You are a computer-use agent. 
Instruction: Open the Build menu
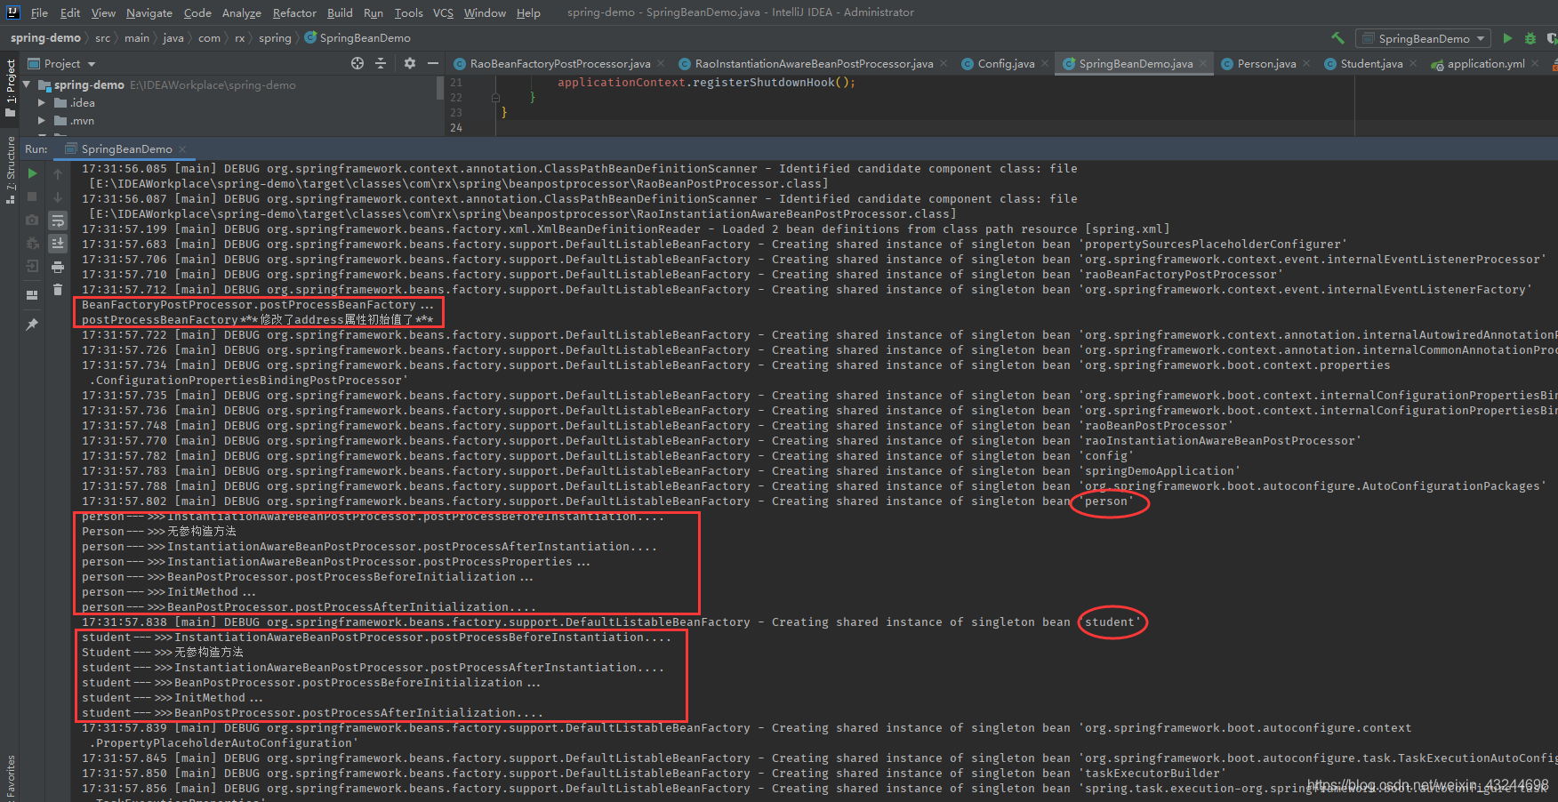tap(340, 12)
